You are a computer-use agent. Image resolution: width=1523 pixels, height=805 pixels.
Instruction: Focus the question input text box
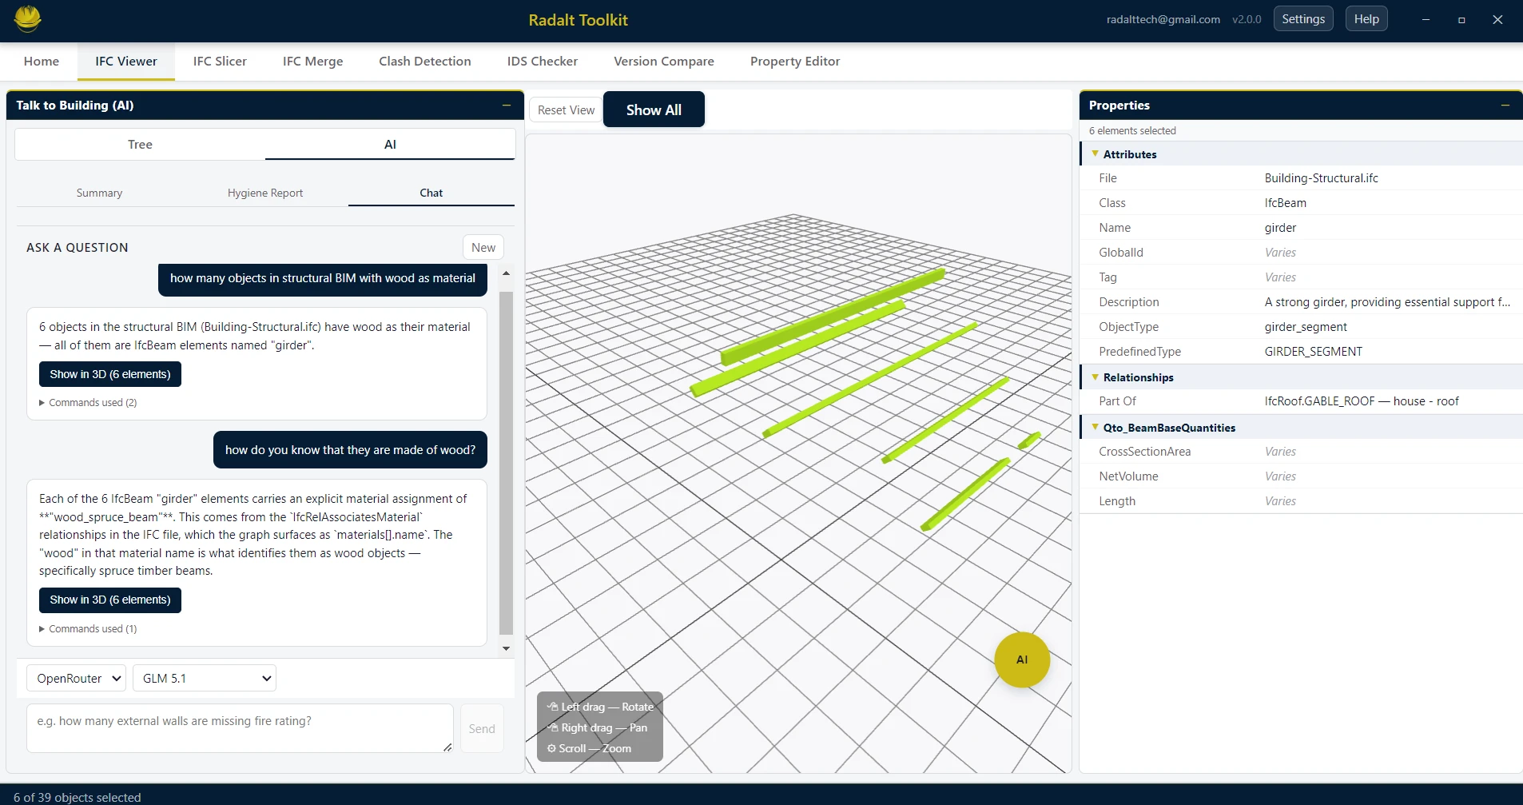click(240, 728)
